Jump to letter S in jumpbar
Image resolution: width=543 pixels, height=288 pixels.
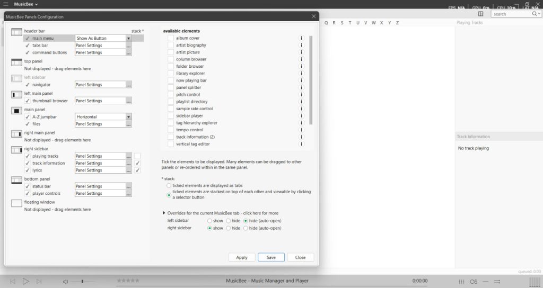click(342, 23)
